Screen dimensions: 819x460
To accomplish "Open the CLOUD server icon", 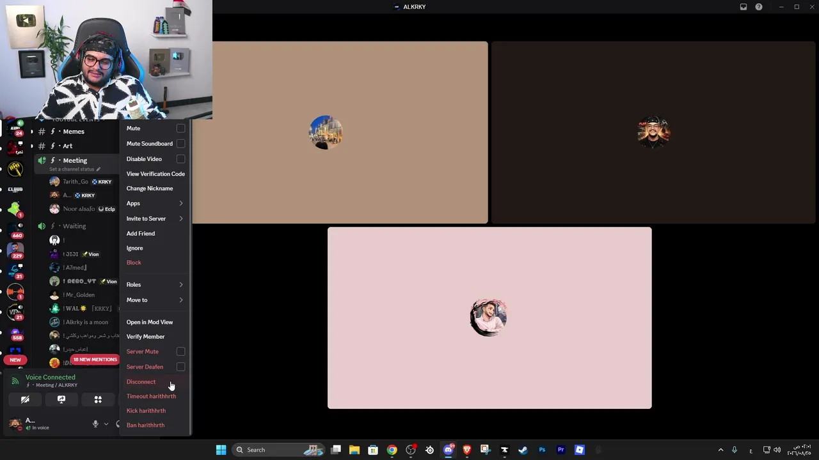I will (15, 189).
